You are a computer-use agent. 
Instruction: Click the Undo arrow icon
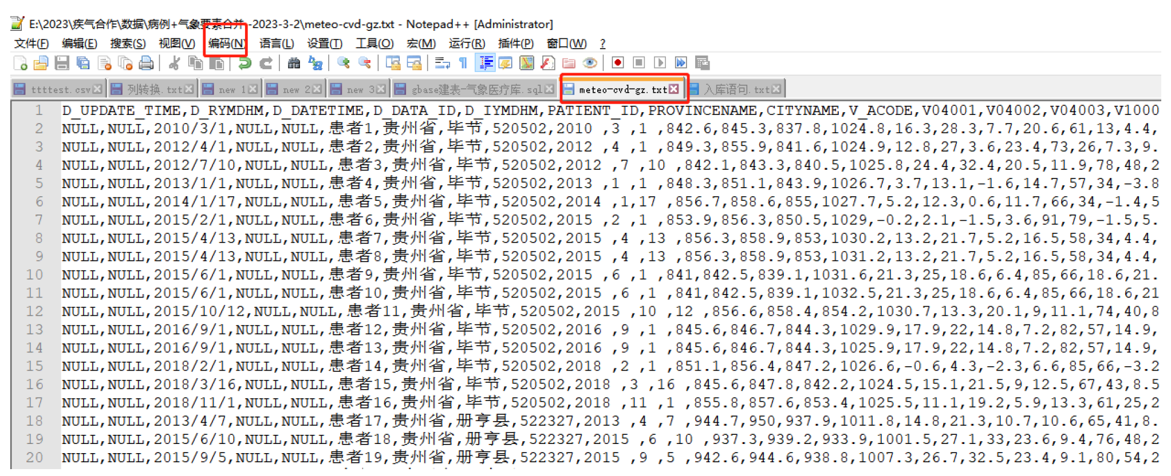click(x=245, y=63)
